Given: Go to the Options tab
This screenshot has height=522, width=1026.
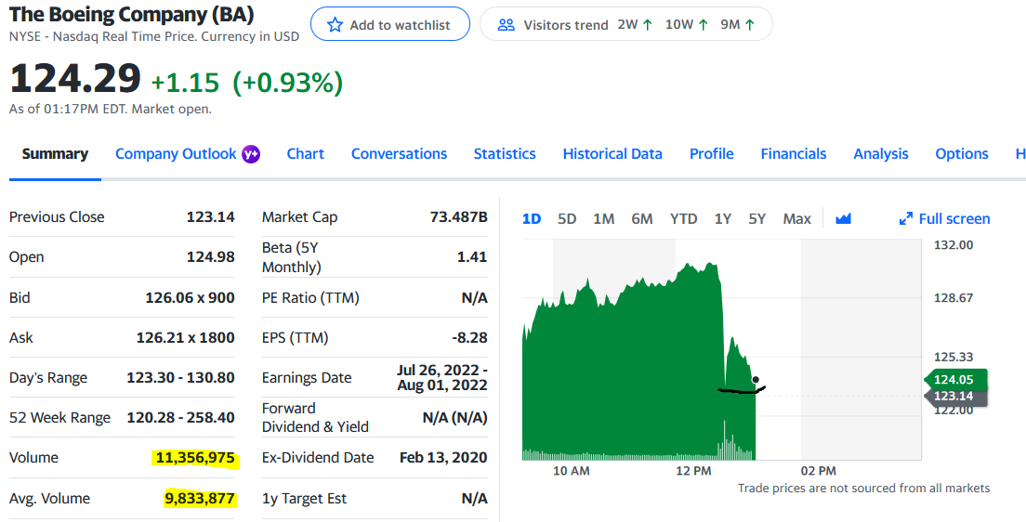Looking at the screenshot, I should pyautogui.click(x=962, y=154).
